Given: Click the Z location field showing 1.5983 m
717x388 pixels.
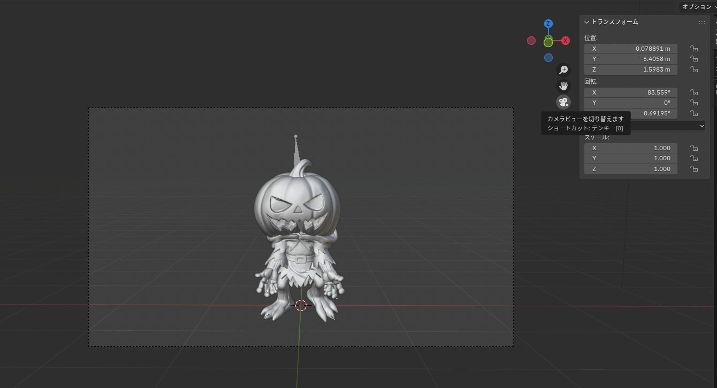Looking at the screenshot, I should coord(630,69).
